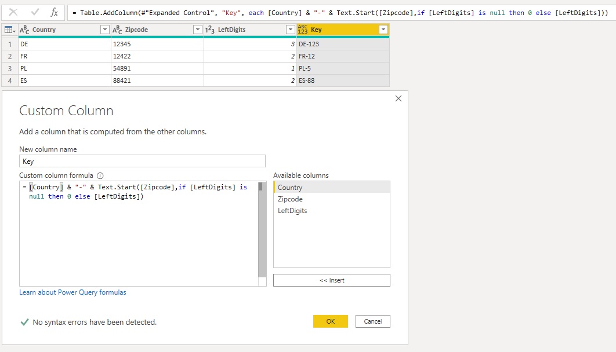The height and width of the screenshot is (352, 616).
Task: Open Zipcode column filter dropdown
Action: [x=198, y=30]
